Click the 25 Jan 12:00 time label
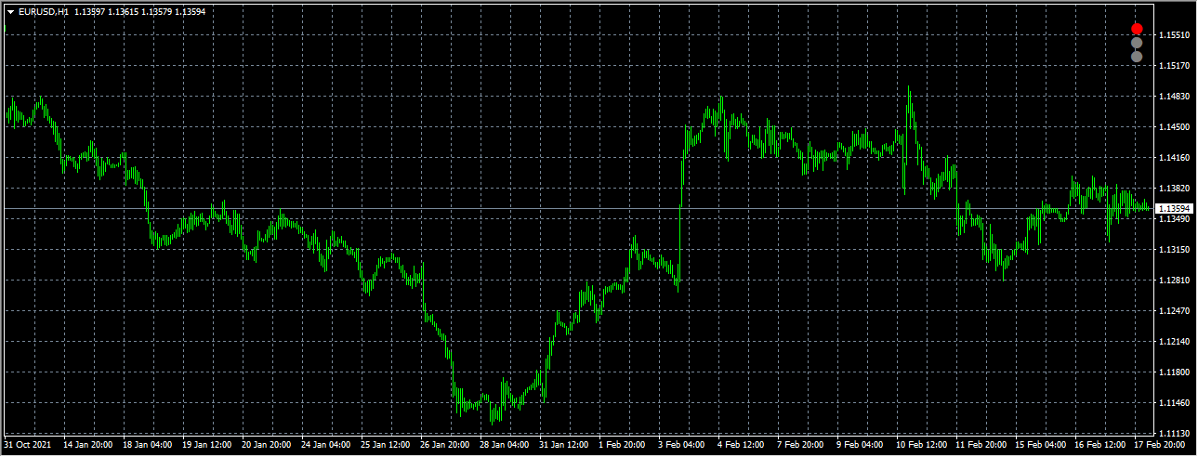The width and height of the screenshot is (1198, 457). [x=386, y=445]
